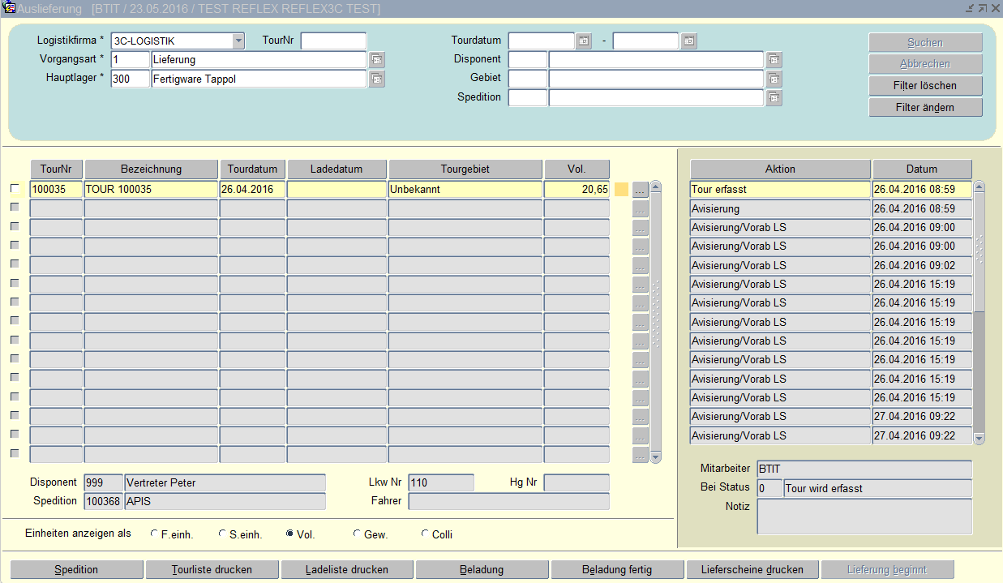The width and height of the screenshot is (1003, 583).
Task: Sort by the Tourdatum column header
Action: tap(252, 169)
